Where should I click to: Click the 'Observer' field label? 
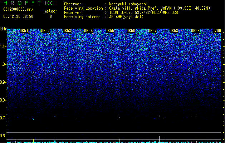tap(73, 4)
